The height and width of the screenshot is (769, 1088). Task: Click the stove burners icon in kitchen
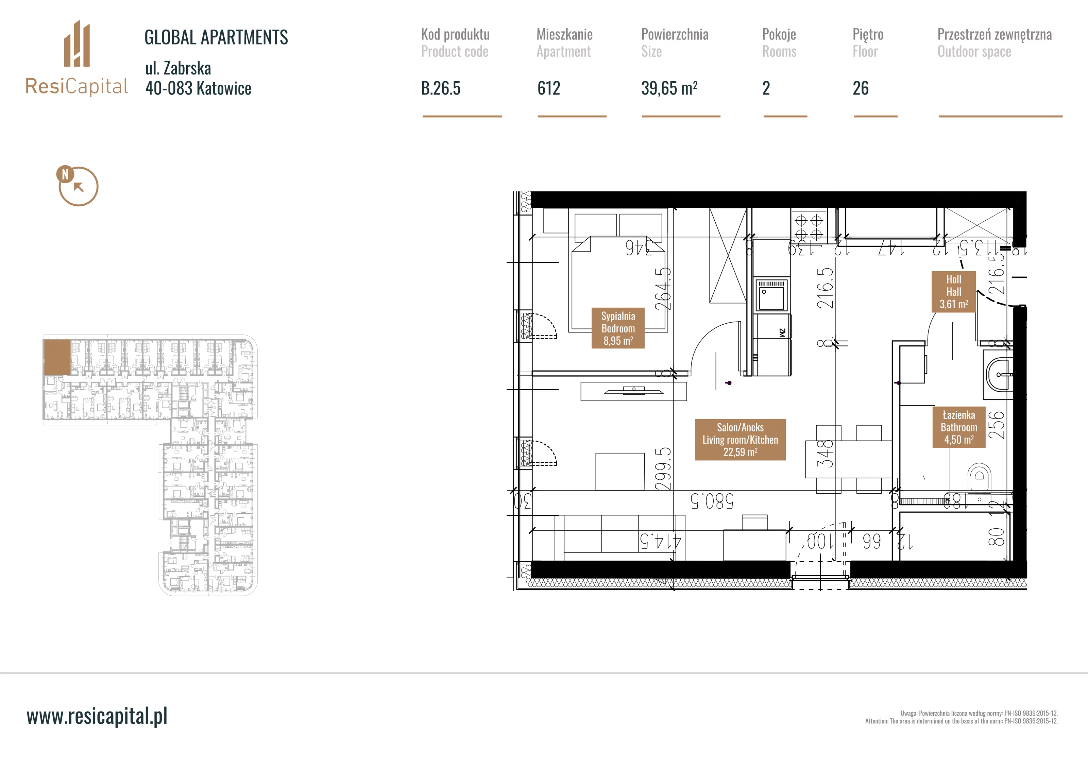(x=809, y=226)
